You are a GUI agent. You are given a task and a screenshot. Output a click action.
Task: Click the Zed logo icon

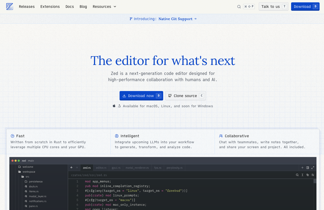[x=10, y=7]
